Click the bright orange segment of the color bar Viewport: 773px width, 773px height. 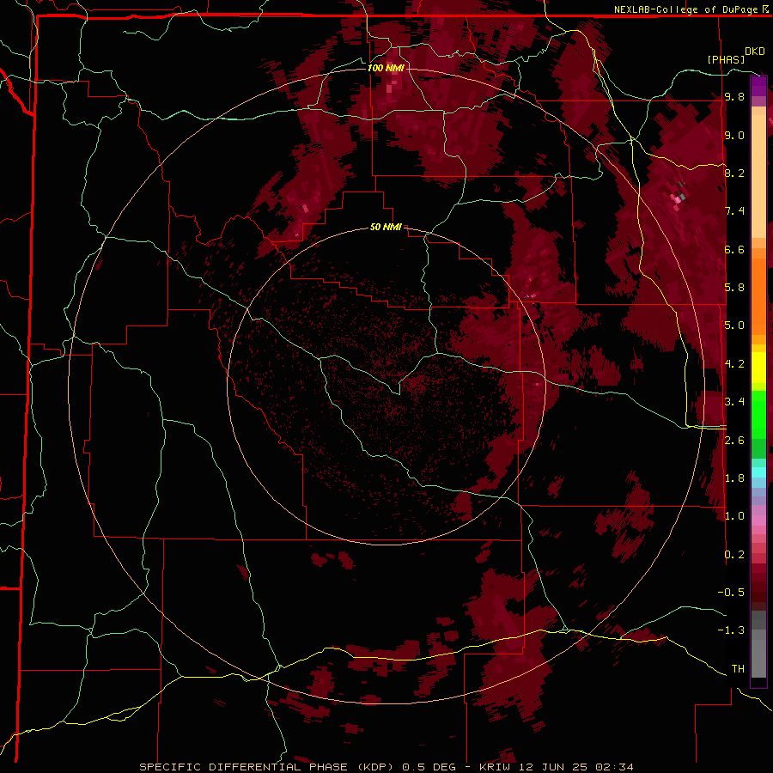tap(758, 297)
